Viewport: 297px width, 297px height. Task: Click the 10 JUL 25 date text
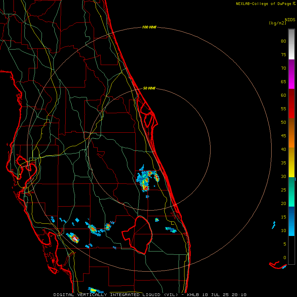(215, 295)
